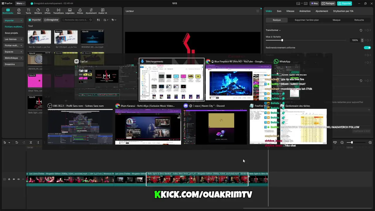375x211 pixels.
Task: Open the Transitions panel
Action: click(58, 11)
